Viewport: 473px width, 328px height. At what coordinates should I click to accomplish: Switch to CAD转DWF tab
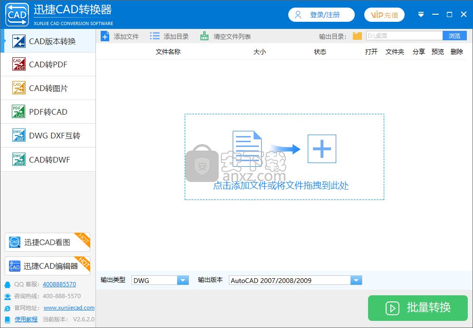(48, 159)
